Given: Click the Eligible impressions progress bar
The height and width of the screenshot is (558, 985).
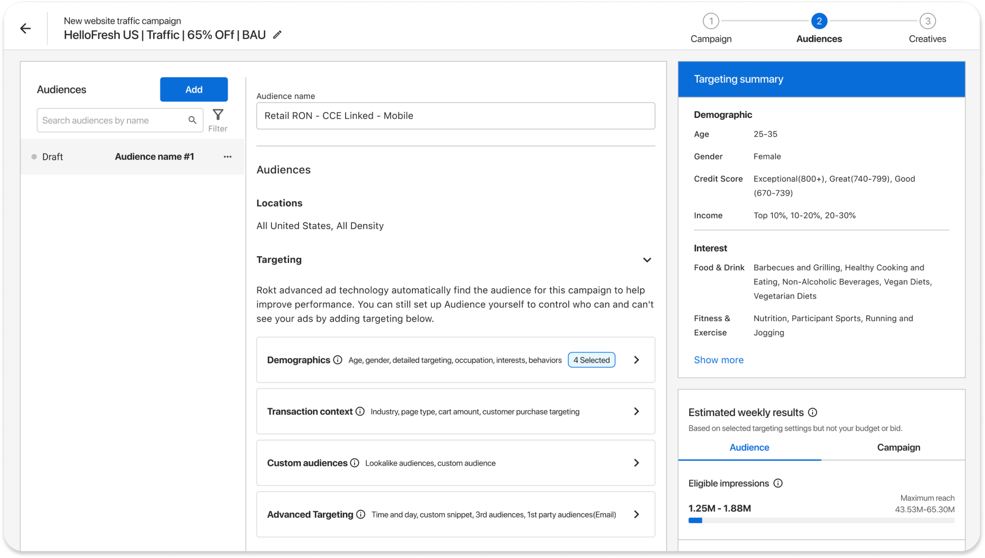Looking at the screenshot, I should (x=821, y=521).
